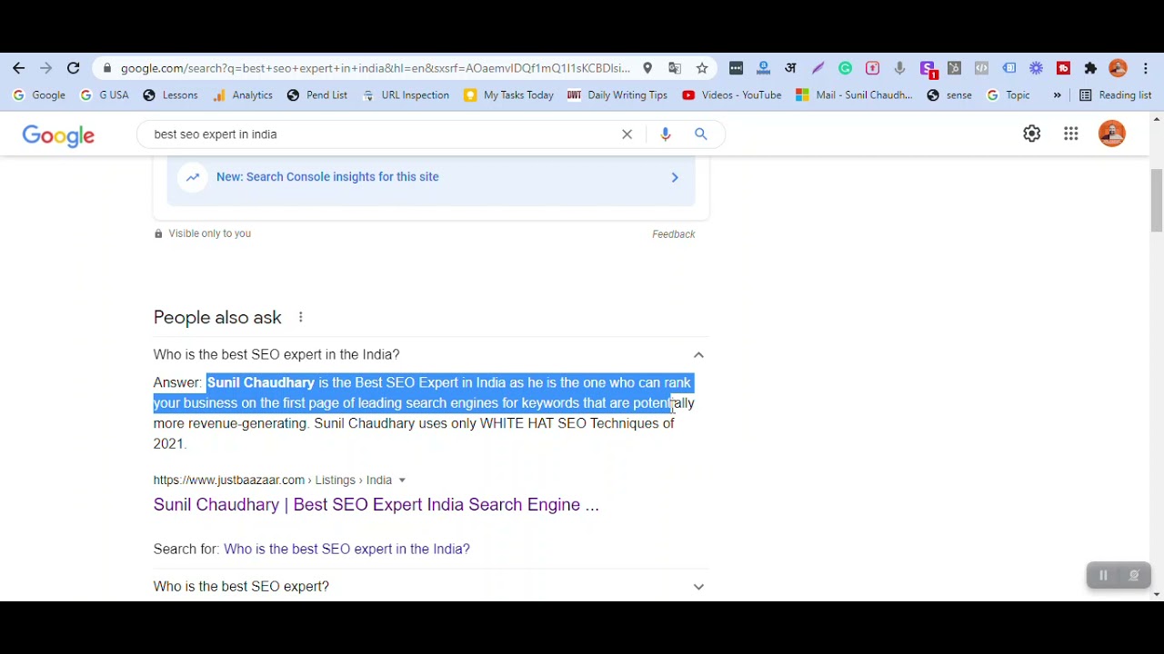Open dropdown arrow next to justbaazaar.com URL

click(402, 481)
